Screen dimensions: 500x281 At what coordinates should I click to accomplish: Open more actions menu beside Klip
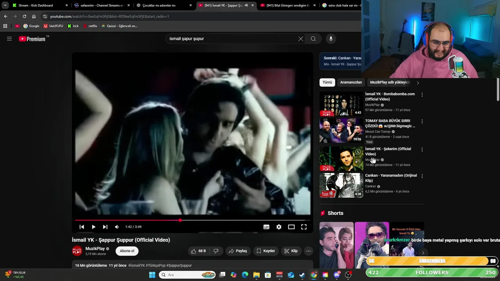pyautogui.click(x=309, y=251)
